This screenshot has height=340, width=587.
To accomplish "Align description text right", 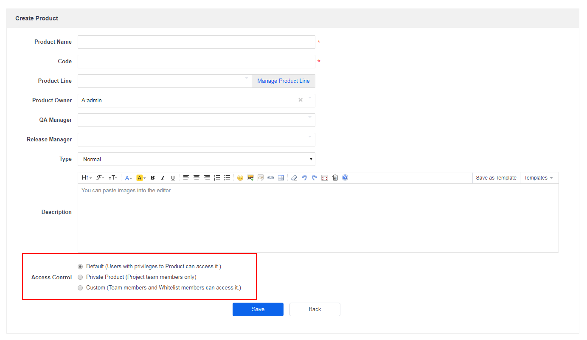I will point(207,178).
